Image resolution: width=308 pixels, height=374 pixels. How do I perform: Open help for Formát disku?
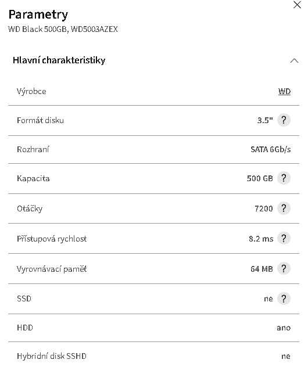284,120
